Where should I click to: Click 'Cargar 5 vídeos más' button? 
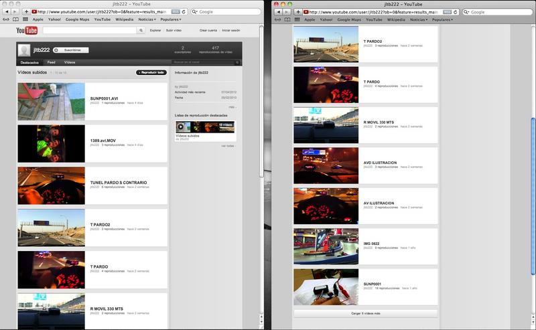[365, 313]
